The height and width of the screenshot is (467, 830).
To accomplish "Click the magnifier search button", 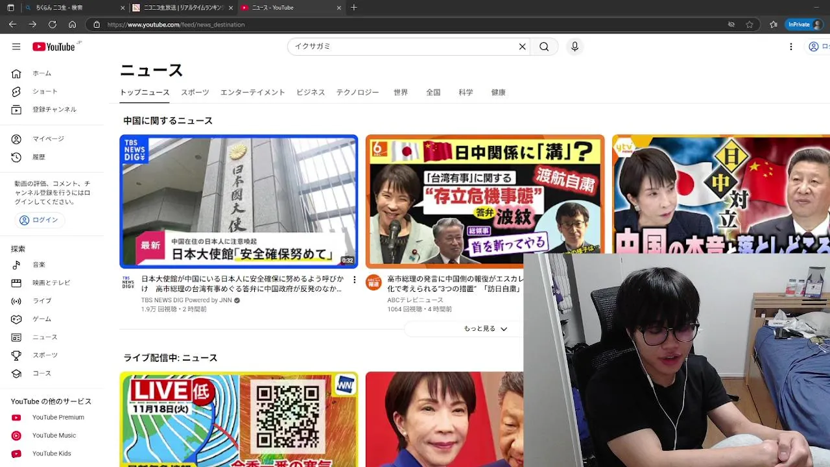I will tap(544, 47).
